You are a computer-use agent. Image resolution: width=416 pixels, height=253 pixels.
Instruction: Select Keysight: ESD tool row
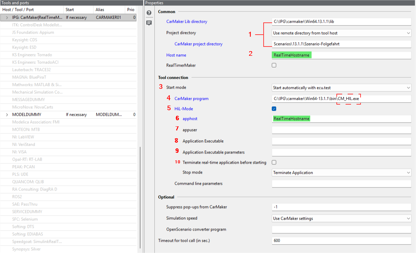pyautogui.click(x=68, y=47)
